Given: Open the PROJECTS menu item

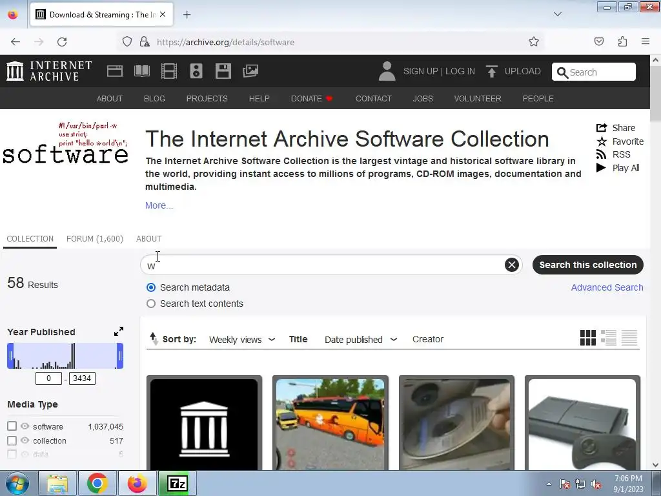Looking at the screenshot, I should click(x=207, y=99).
